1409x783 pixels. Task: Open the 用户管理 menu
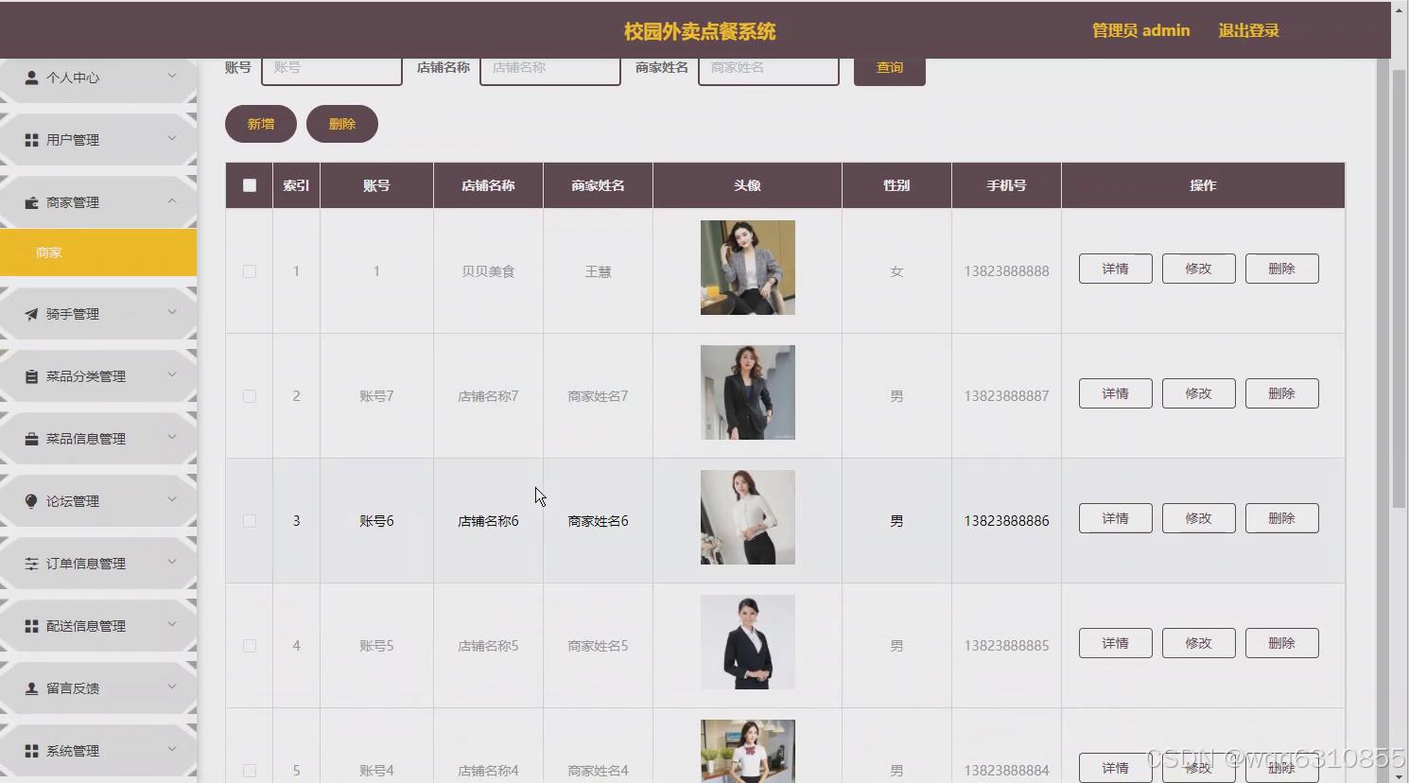click(x=98, y=140)
